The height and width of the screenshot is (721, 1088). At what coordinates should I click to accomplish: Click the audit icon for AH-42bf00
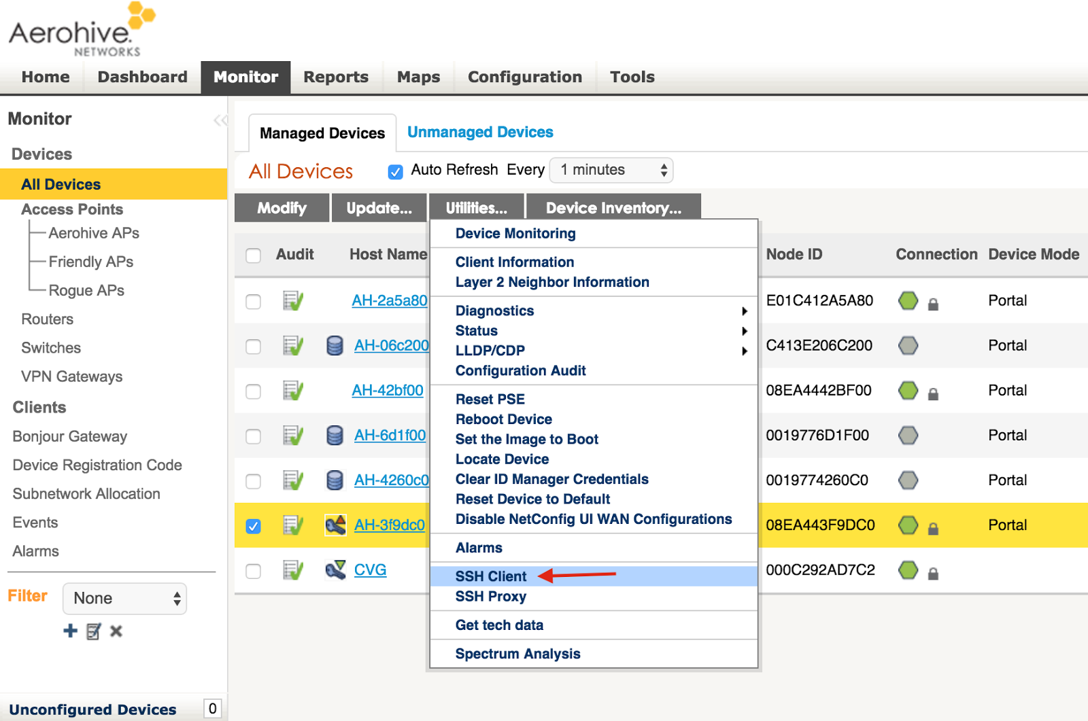pos(293,390)
